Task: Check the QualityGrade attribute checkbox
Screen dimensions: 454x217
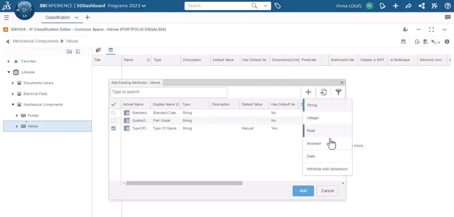Action: (x=113, y=120)
